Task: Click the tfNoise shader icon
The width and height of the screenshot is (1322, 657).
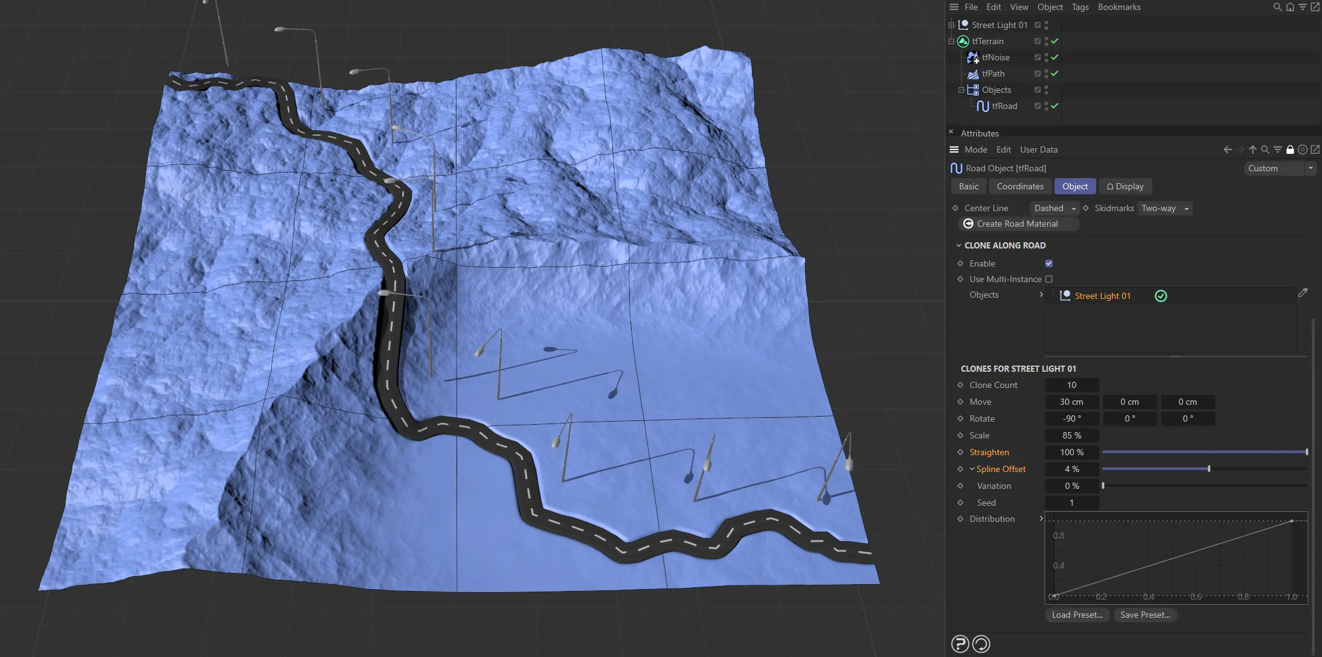Action: [973, 57]
